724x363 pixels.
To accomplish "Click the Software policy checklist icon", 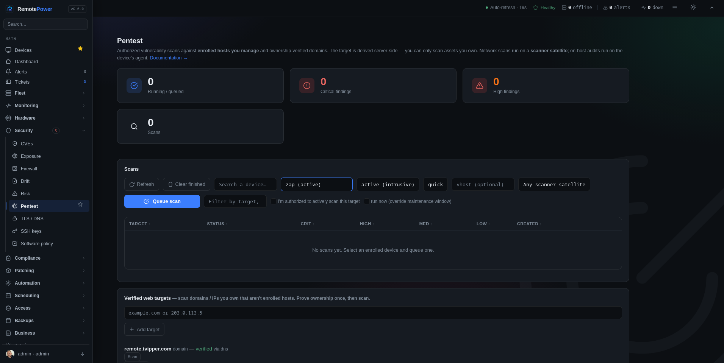I will coord(15,243).
